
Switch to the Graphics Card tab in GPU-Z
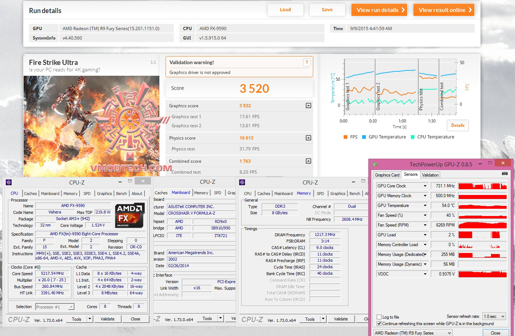[x=387, y=175]
